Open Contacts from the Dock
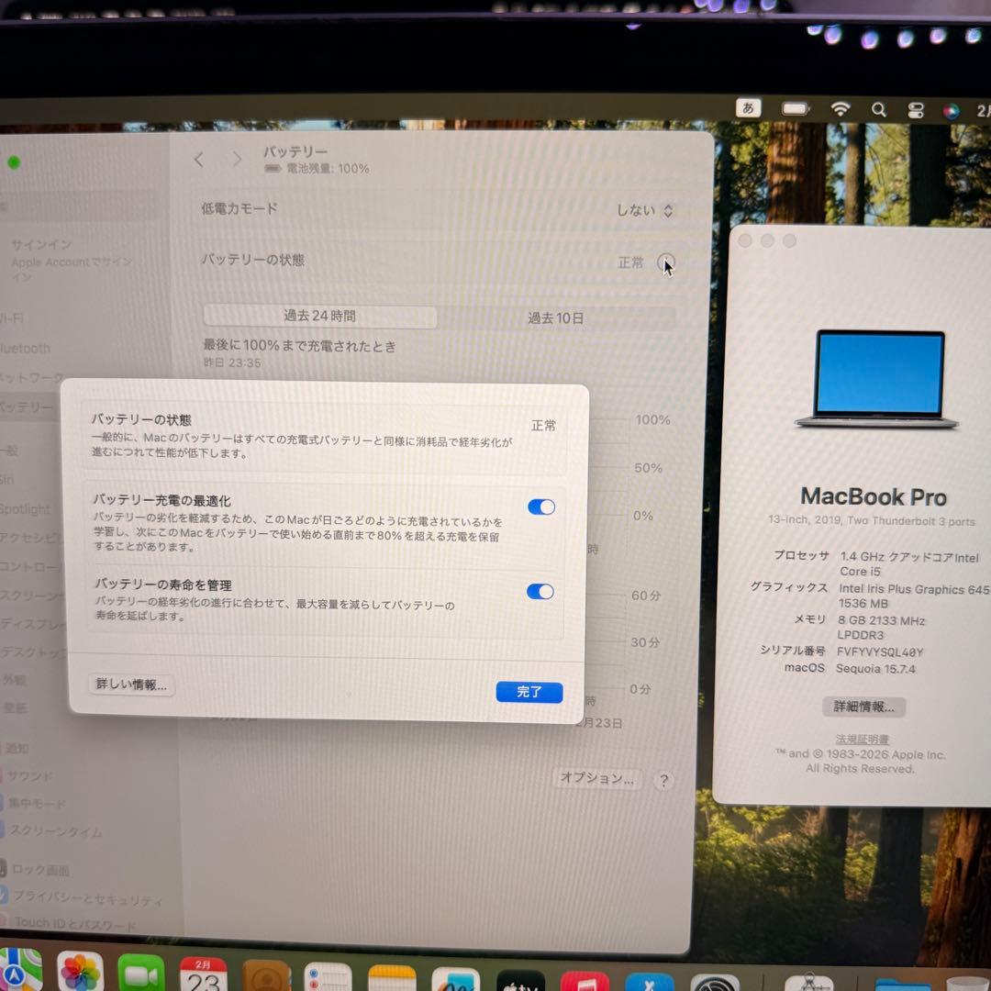991x991 pixels. click(266, 975)
